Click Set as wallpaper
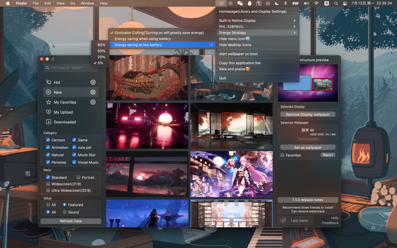The image size is (397, 248). [x=308, y=147]
